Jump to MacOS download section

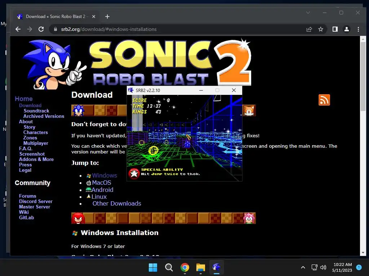(x=101, y=183)
